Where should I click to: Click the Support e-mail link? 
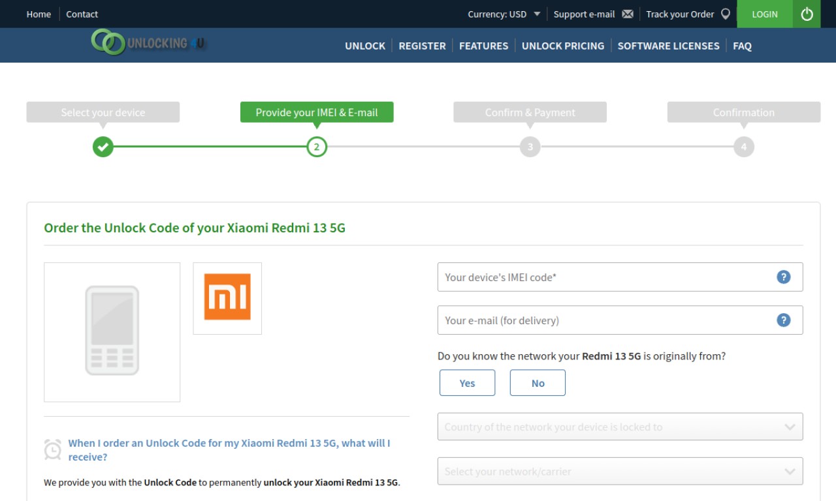tap(585, 14)
